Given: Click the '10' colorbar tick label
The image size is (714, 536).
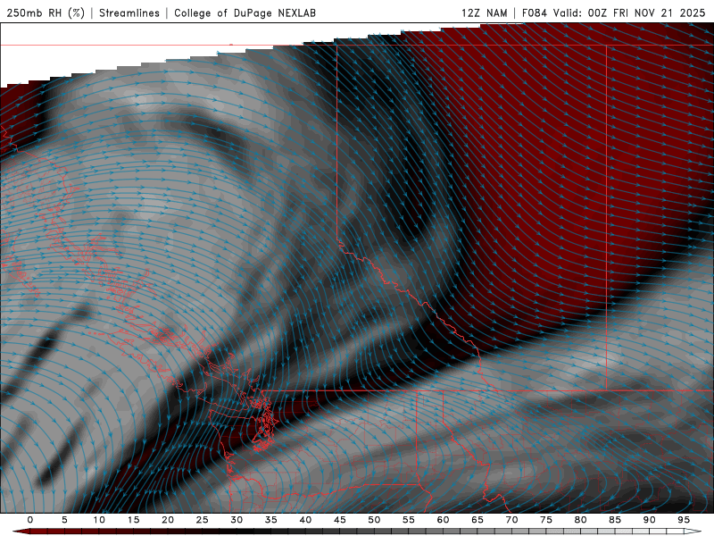Looking at the screenshot, I should tap(99, 520).
